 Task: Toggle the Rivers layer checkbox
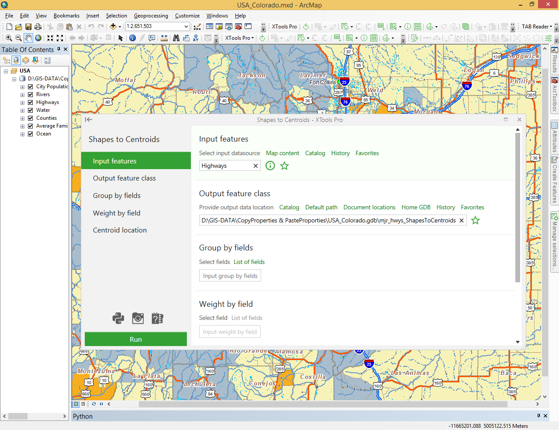31,94
